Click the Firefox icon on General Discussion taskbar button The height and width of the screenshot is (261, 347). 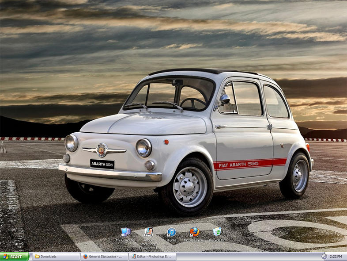(86, 257)
